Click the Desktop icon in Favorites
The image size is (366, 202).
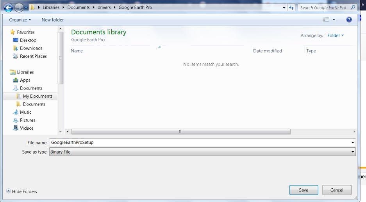[15, 40]
